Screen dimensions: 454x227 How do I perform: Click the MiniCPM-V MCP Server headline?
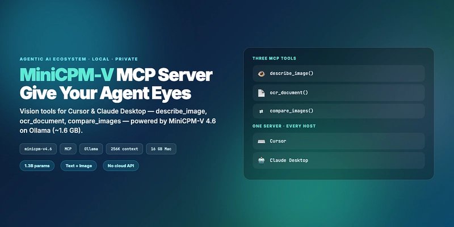(x=116, y=75)
